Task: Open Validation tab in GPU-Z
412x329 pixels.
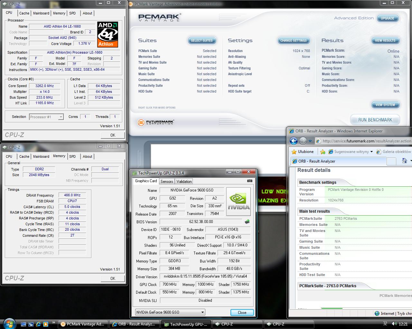Action: pos(184,182)
